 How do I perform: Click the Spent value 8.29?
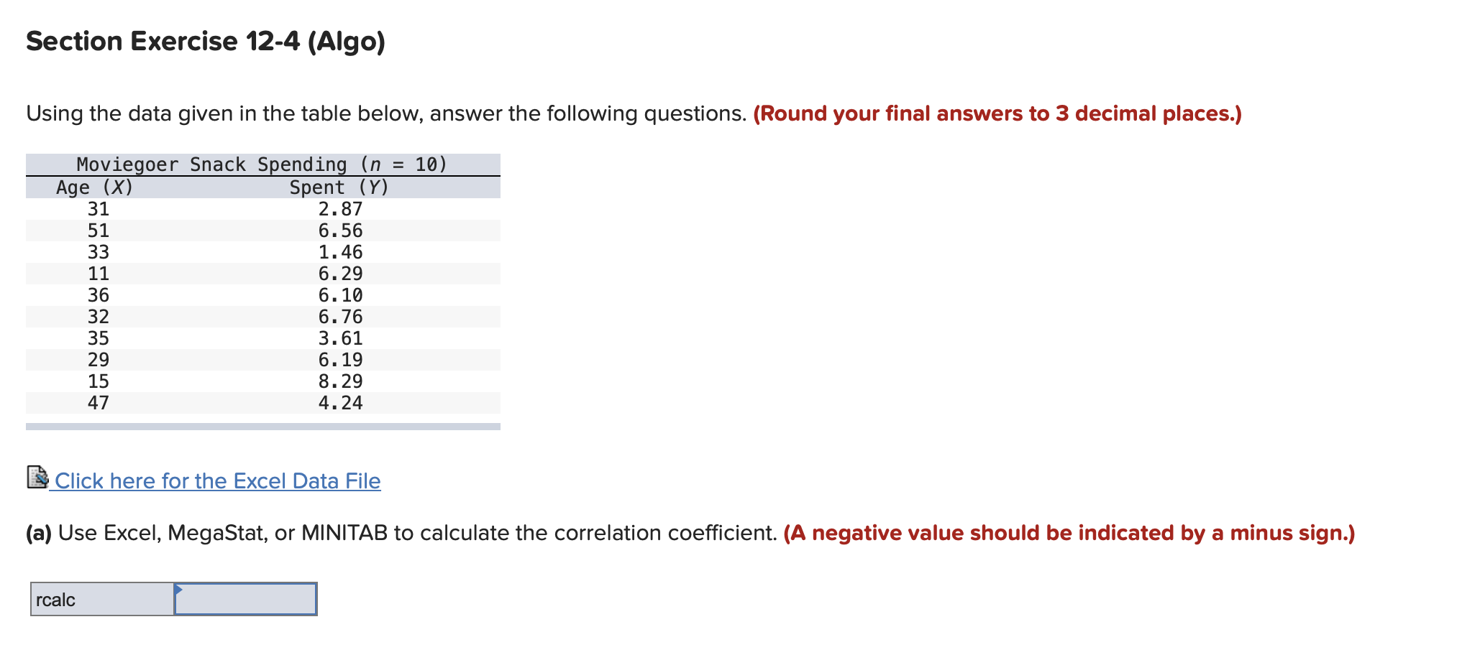pos(341,381)
